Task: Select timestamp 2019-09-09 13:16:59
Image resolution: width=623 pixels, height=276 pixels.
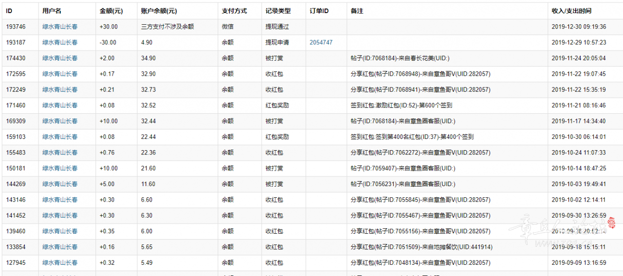Action: [579, 262]
